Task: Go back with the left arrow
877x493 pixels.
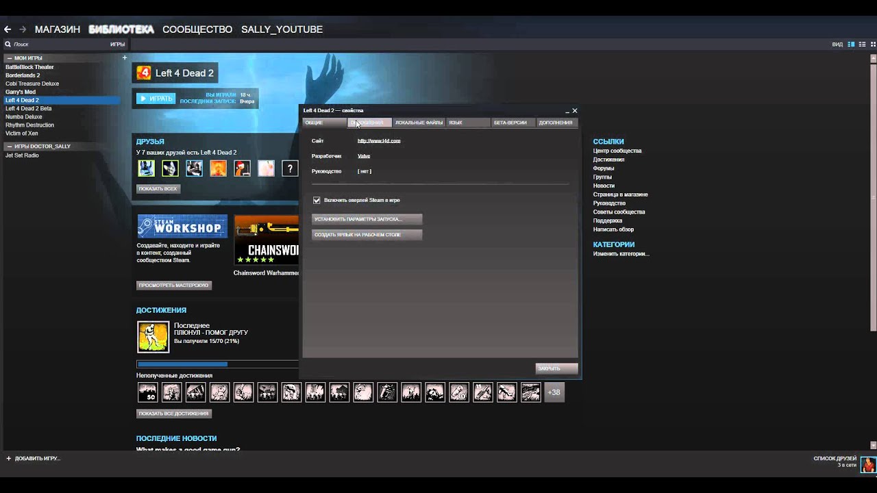Action: tap(8, 29)
